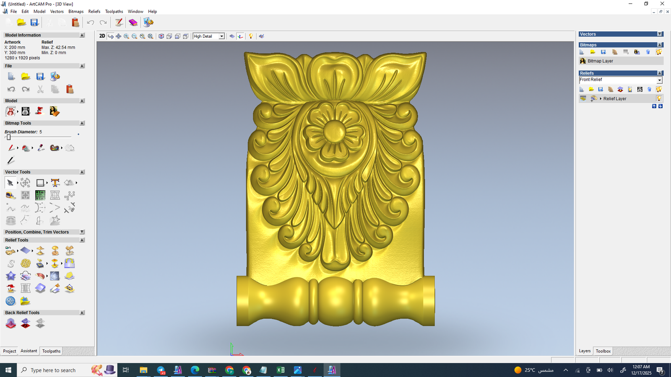Image resolution: width=671 pixels, height=377 pixels.
Task: Select the Bitmap Layer entry
Action: [600, 61]
